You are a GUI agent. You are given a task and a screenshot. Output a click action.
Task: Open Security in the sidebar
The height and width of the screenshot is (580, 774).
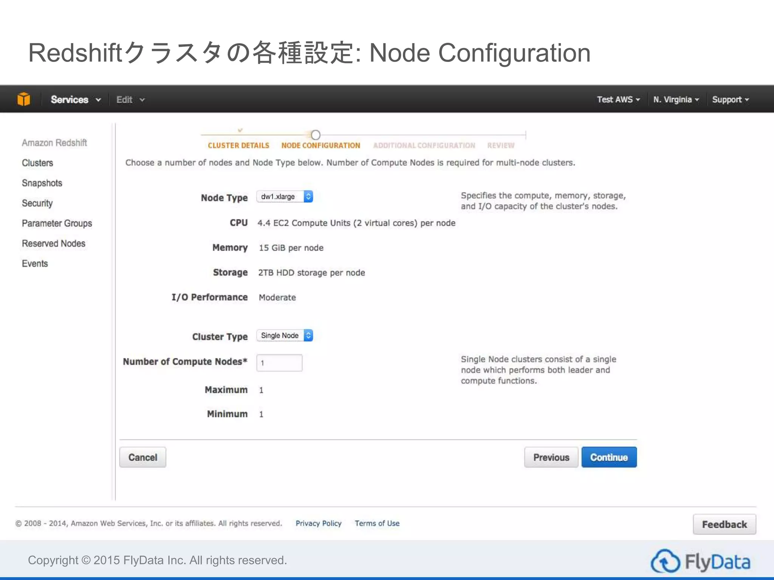tap(37, 203)
